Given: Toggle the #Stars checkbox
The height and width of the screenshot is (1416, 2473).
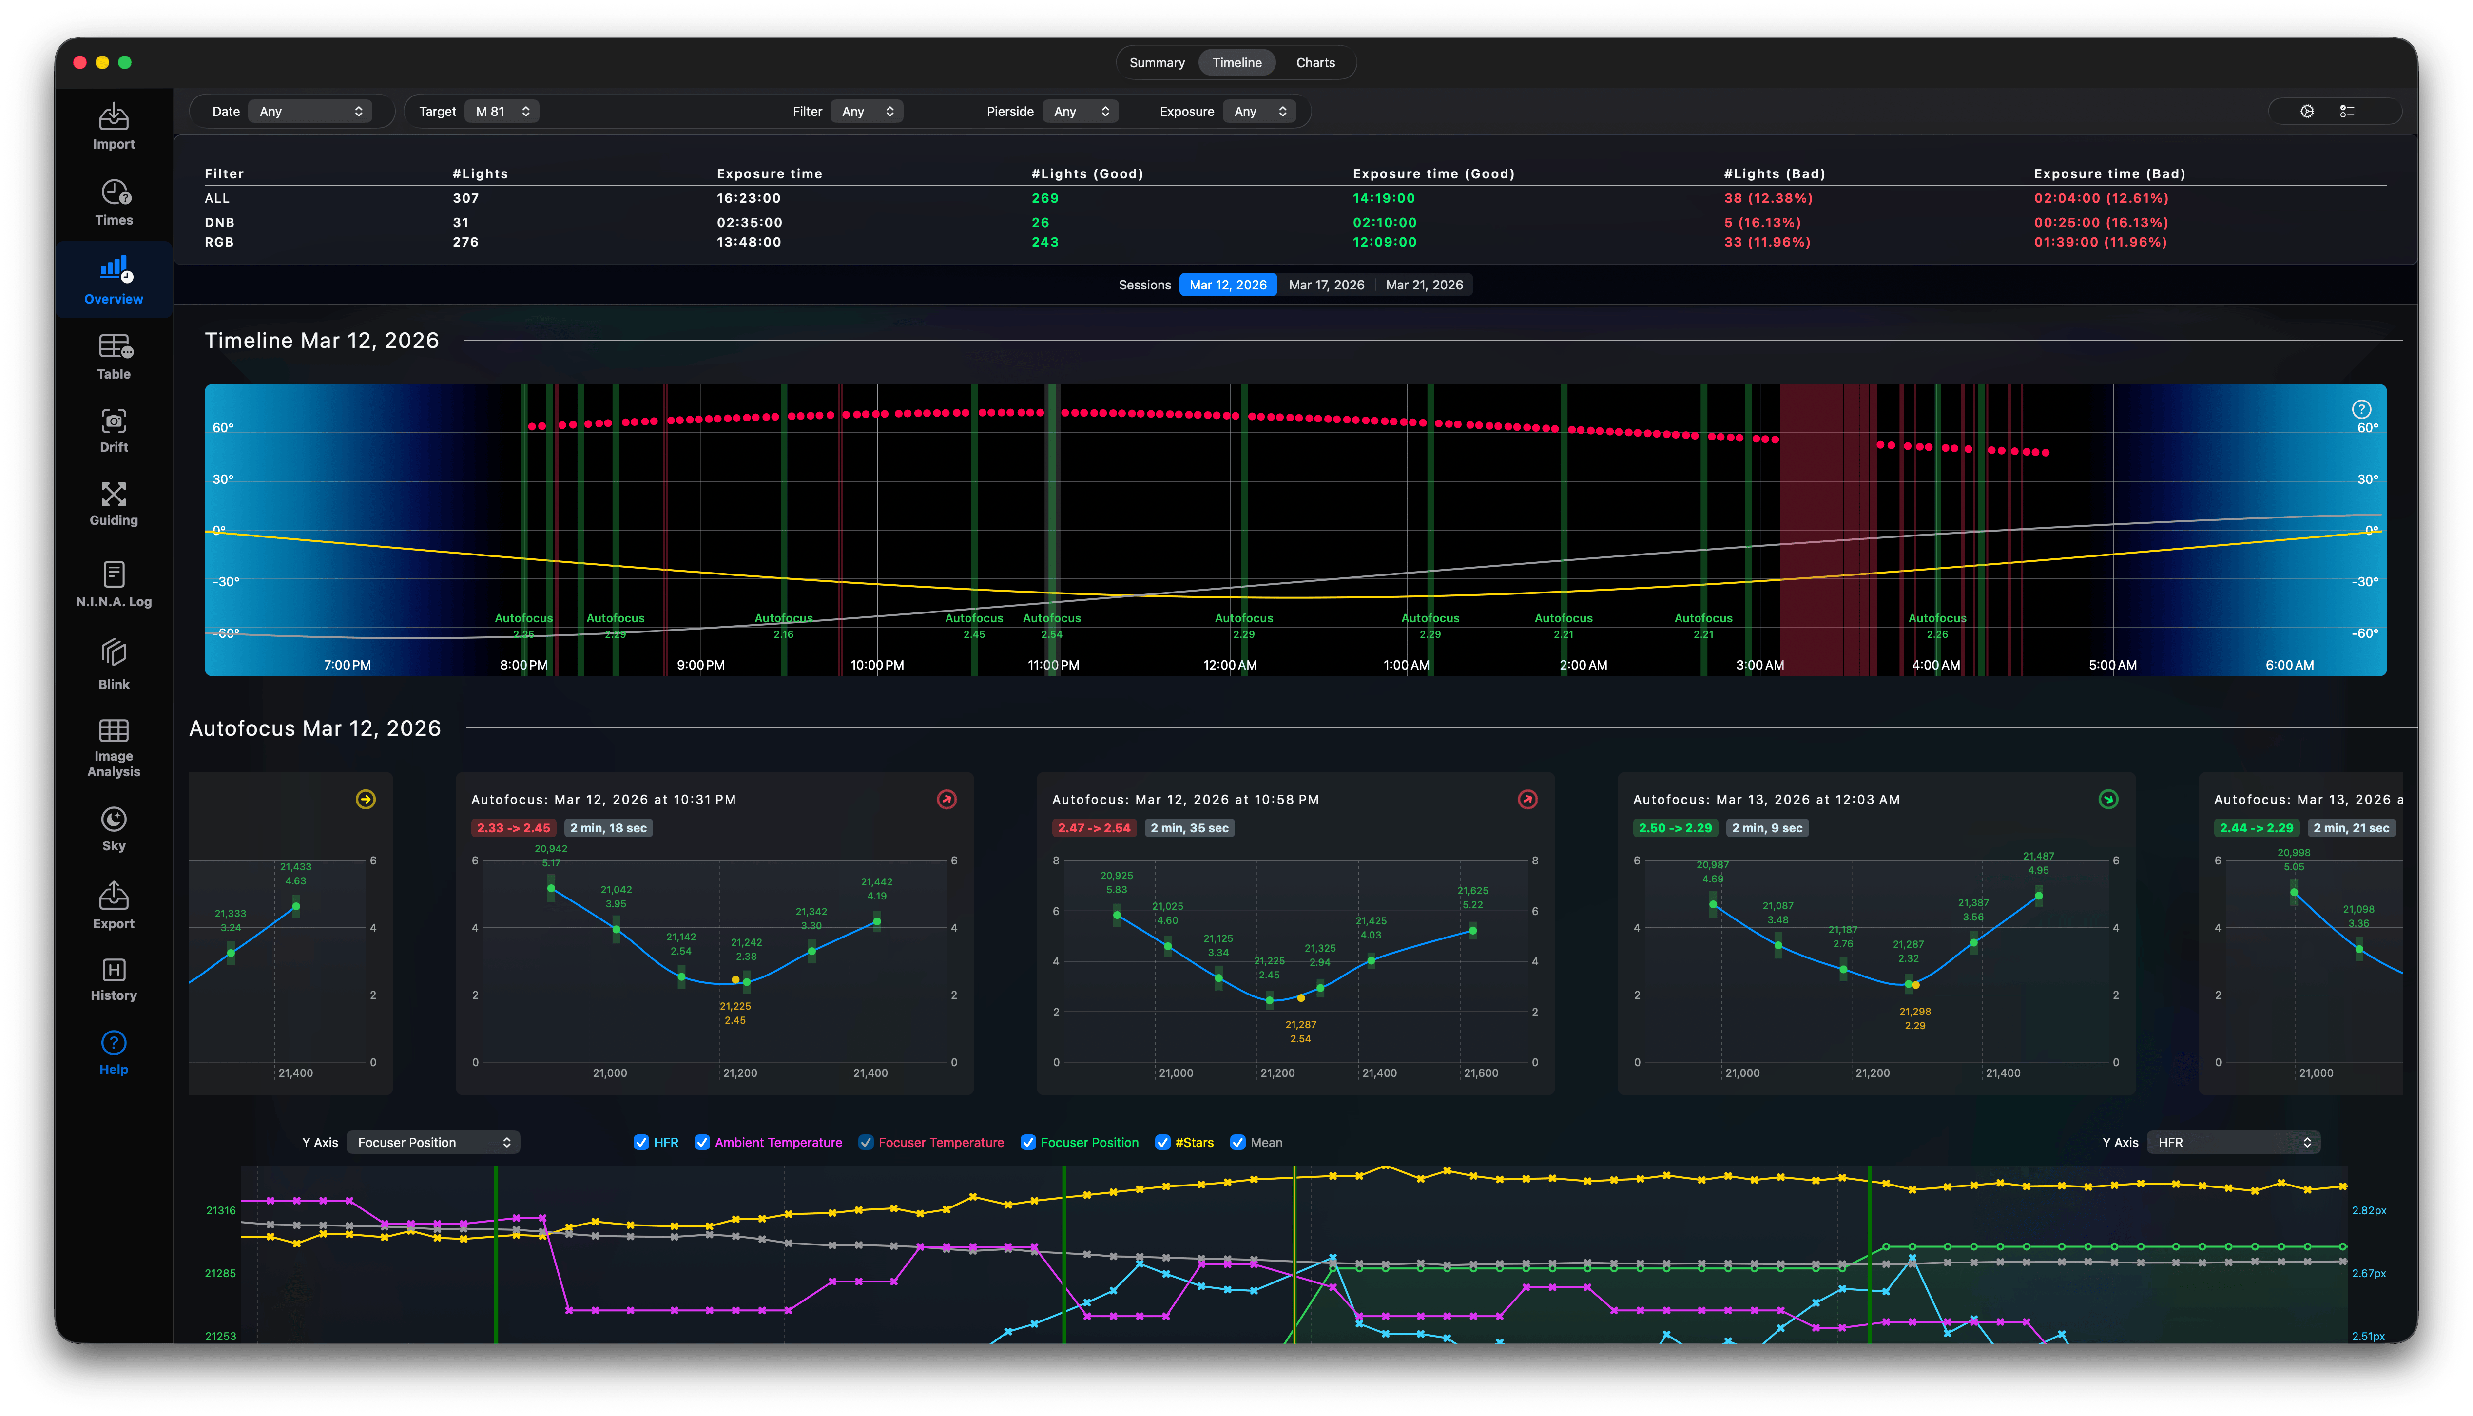Looking at the screenshot, I should (1162, 1142).
